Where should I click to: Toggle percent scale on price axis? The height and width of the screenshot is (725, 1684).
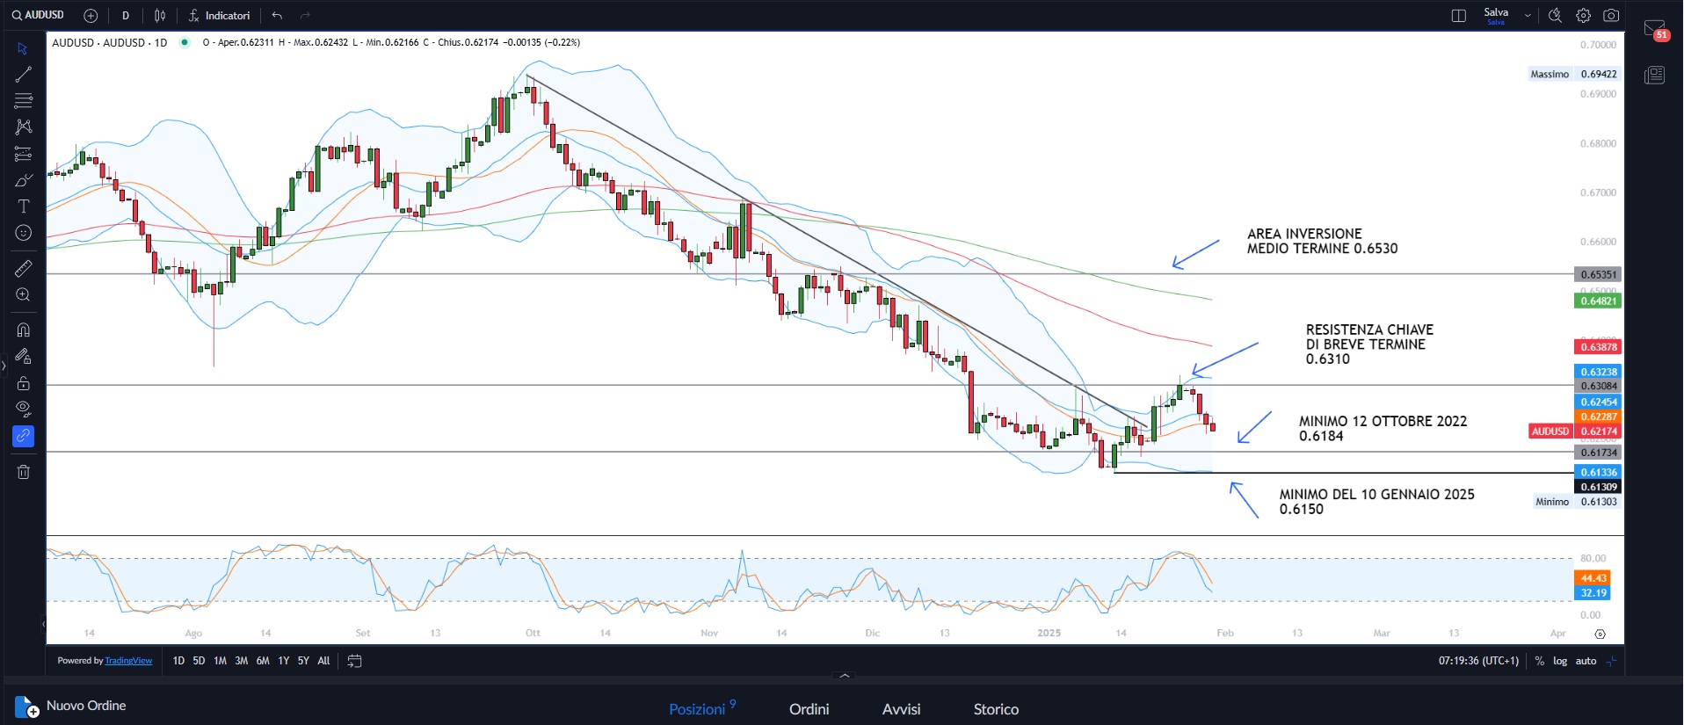[1540, 661]
